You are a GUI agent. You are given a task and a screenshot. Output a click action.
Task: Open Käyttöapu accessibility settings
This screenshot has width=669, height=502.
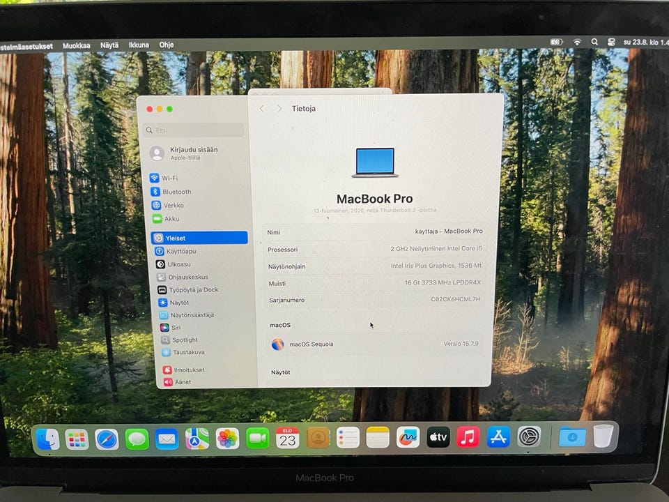click(x=176, y=251)
